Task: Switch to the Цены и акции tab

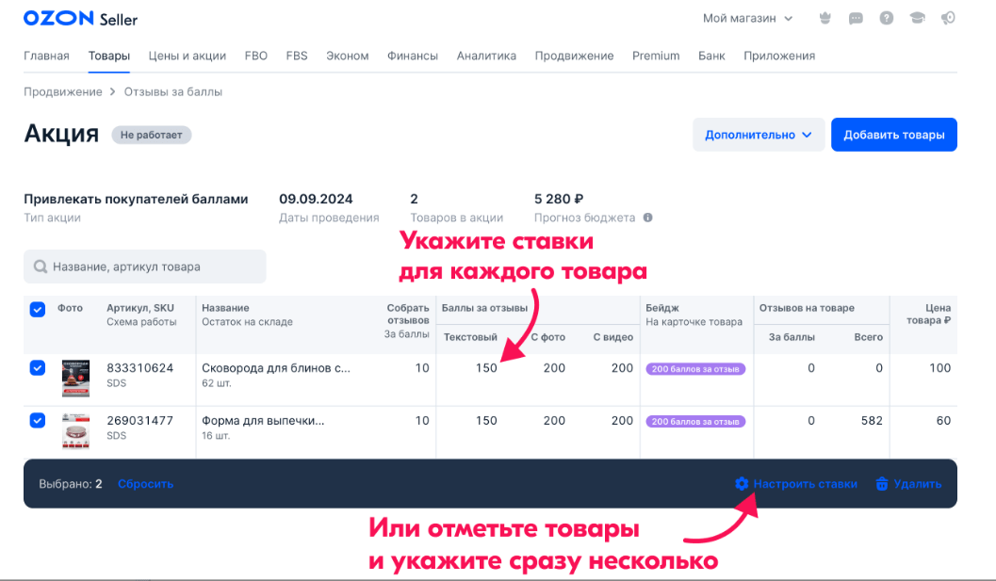Action: point(187,56)
